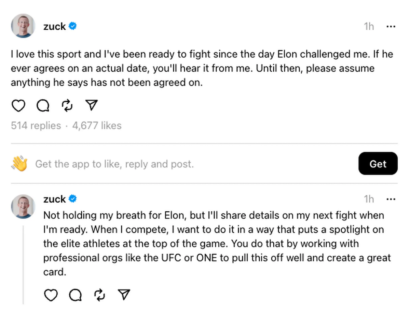The width and height of the screenshot is (410, 314).
Task: Open more options on second post
Action: coord(391,199)
